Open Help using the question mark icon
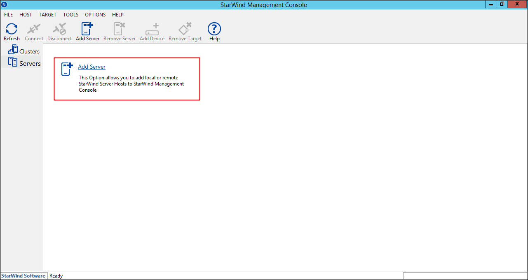This screenshot has height=280, width=528. point(214,29)
